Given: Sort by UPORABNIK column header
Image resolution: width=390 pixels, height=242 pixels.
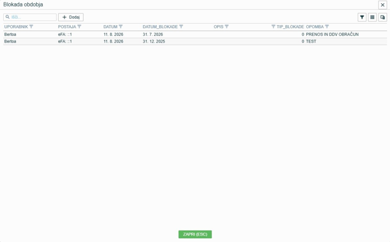Looking at the screenshot, I should [x=16, y=27].
